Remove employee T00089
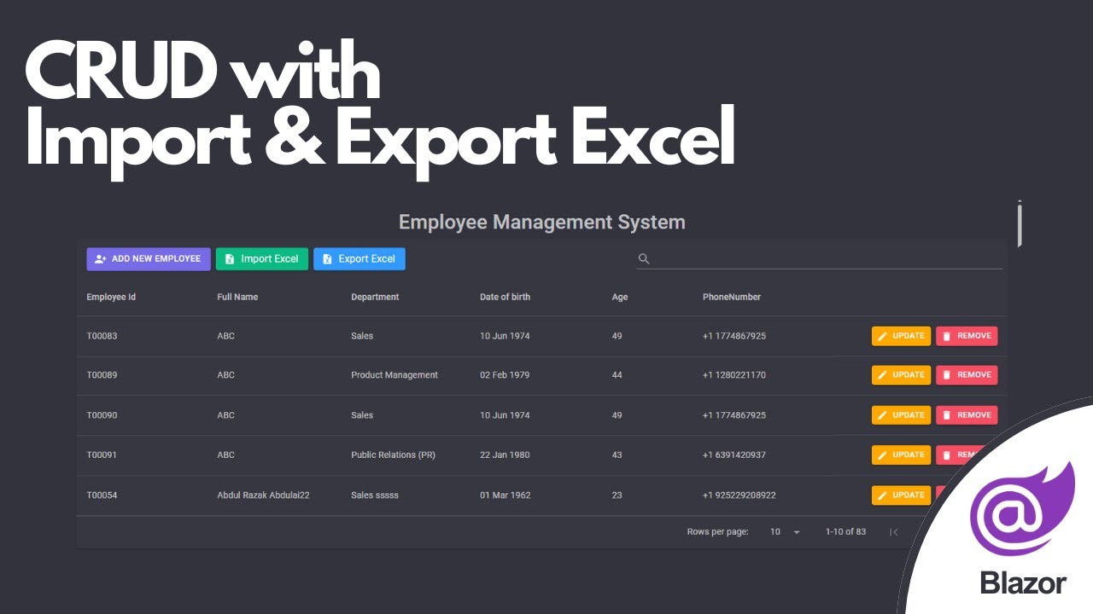 pos(967,375)
